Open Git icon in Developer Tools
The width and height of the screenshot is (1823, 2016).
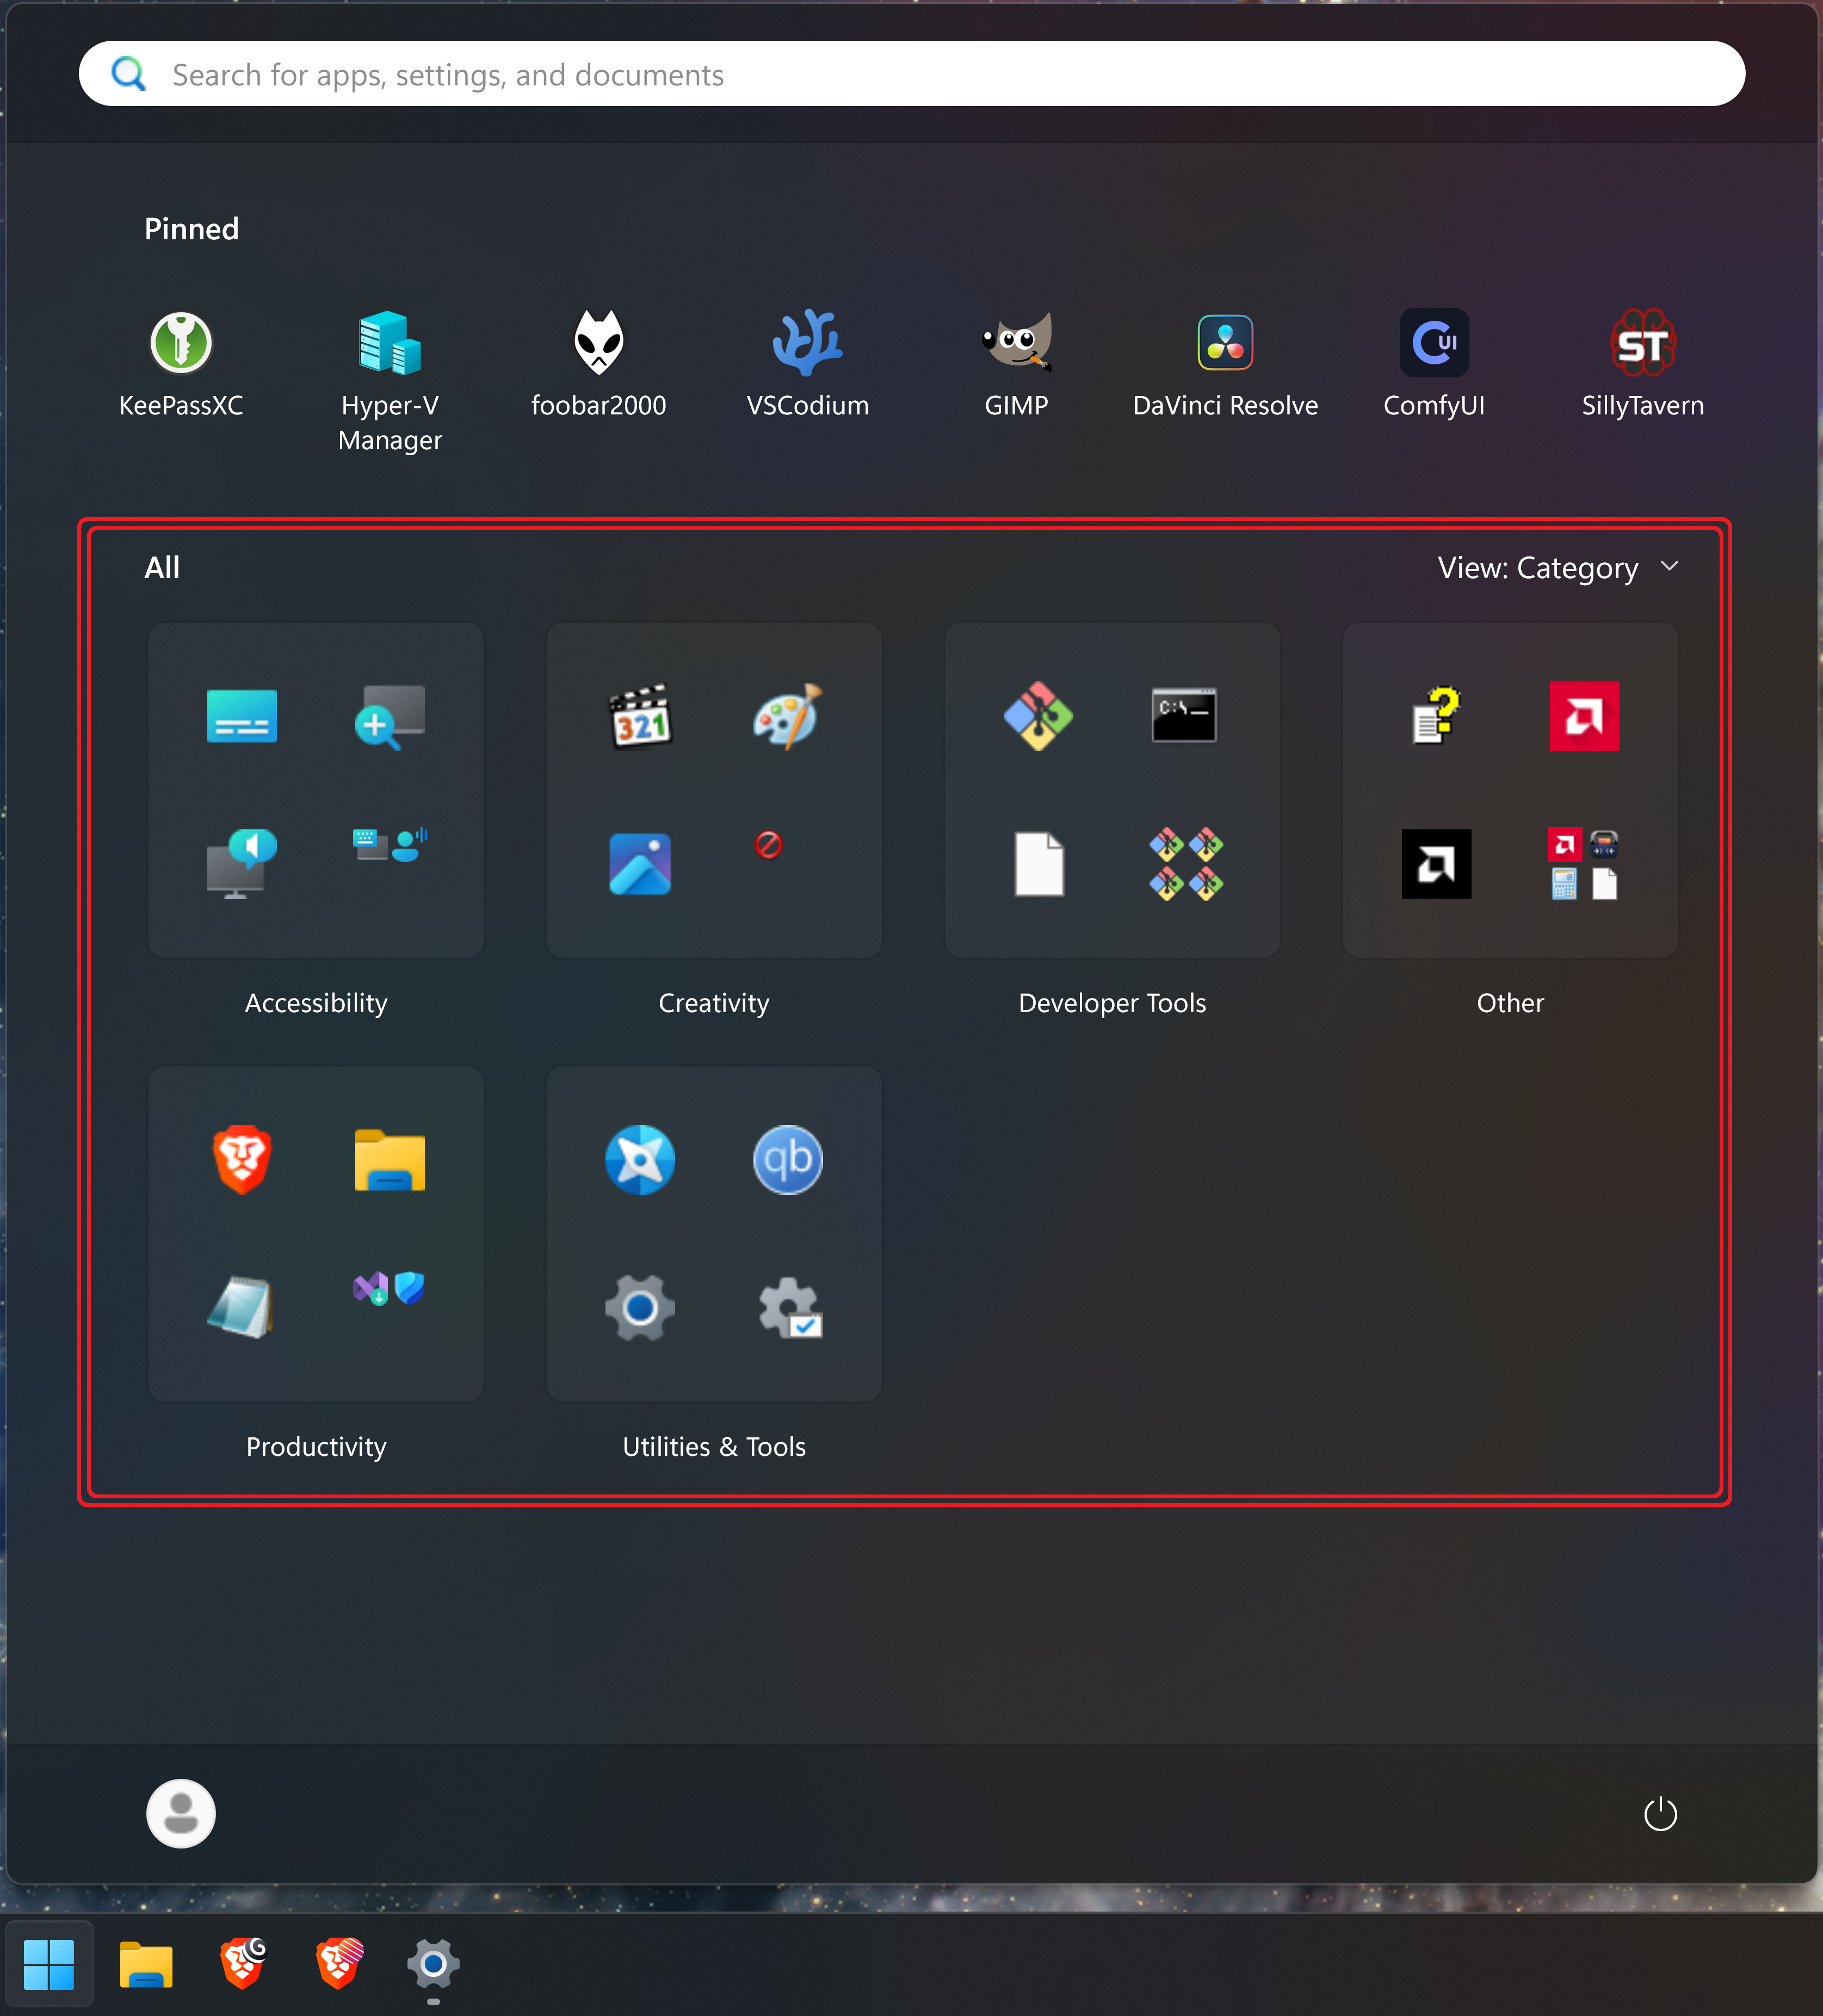pyautogui.click(x=1039, y=716)
